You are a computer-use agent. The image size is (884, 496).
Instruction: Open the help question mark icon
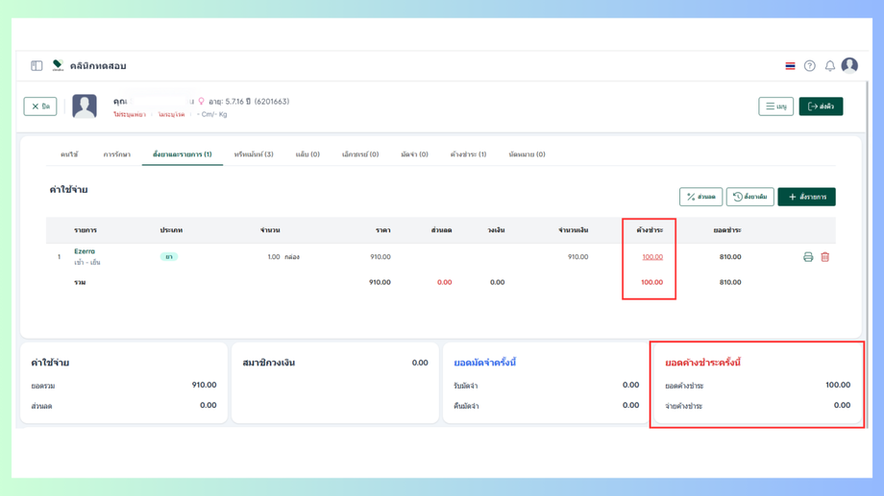810,66
